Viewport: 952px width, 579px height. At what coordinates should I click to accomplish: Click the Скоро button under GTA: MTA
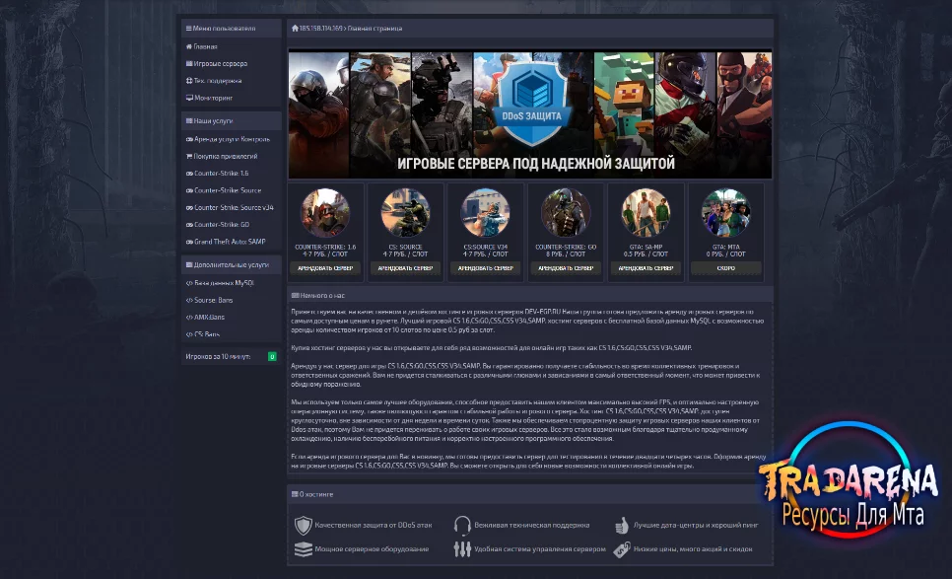click(x=725, y=268)
